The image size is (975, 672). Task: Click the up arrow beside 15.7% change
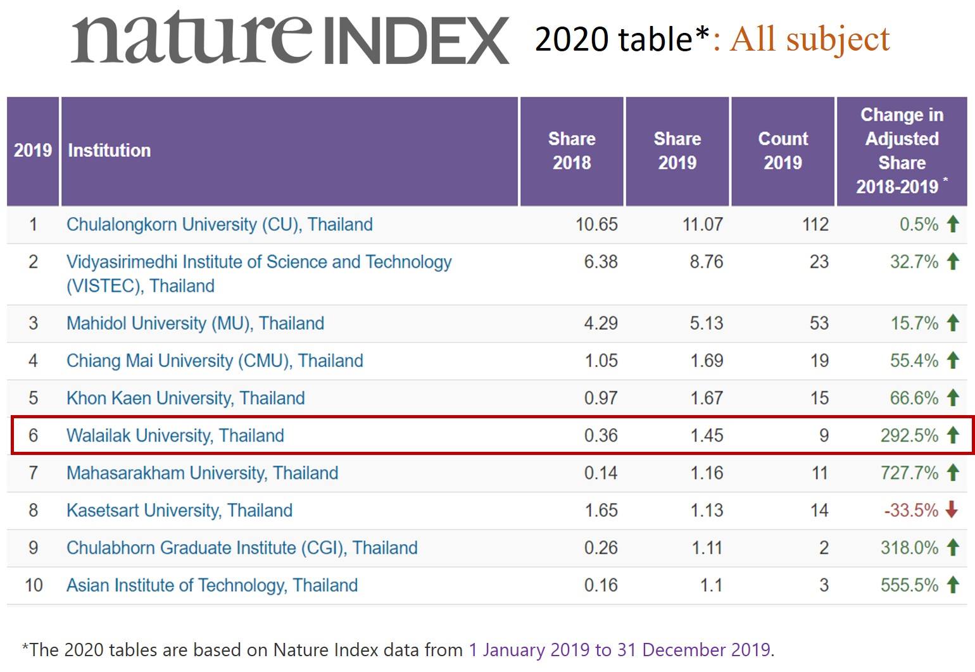(953, 323)
